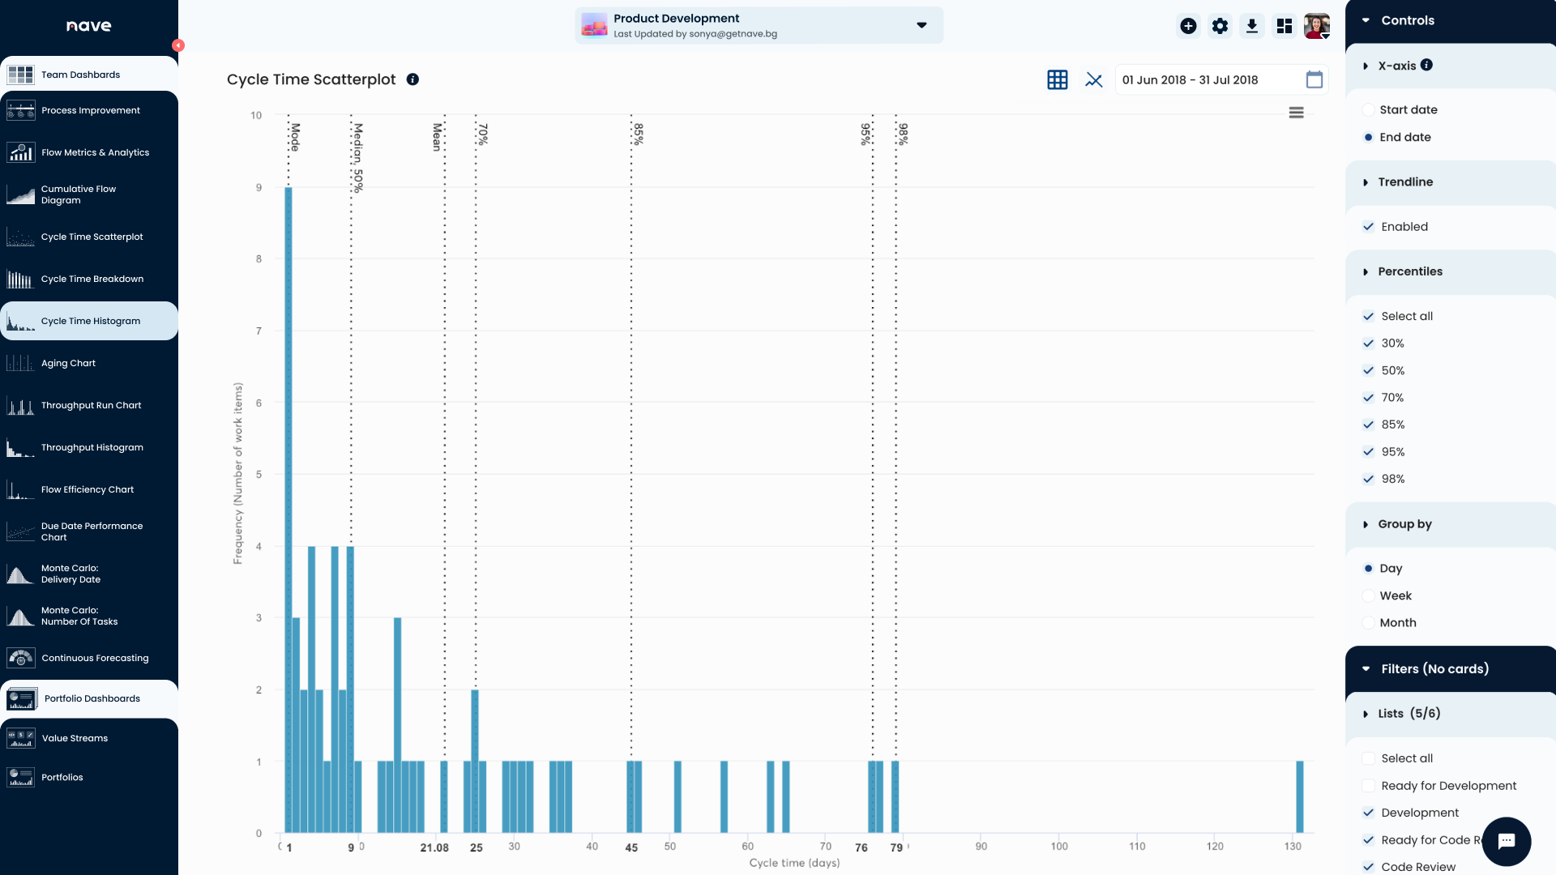1556x875 pixels.
Task: Open the calendar icon in date field
Action: (x=1314, y=79)
